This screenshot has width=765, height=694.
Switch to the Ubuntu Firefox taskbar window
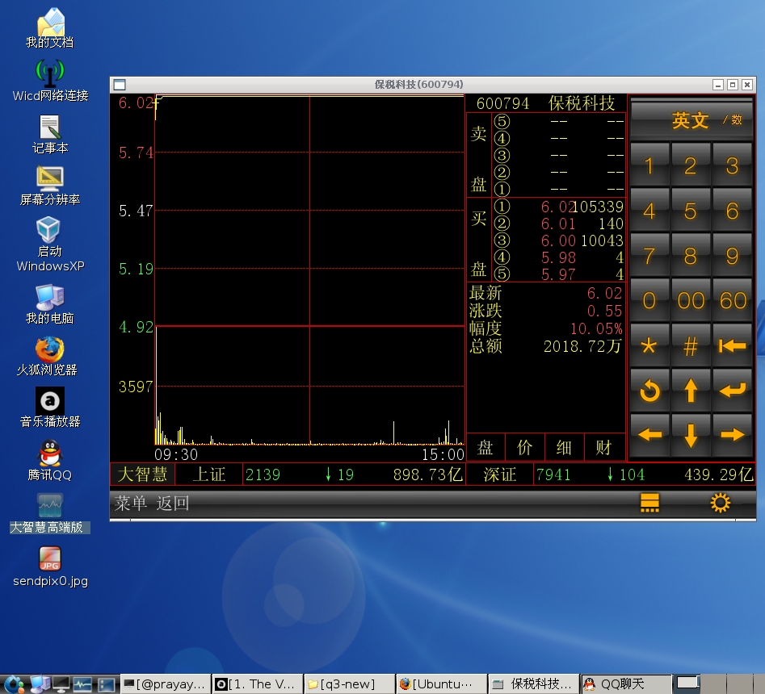point(442,684)
